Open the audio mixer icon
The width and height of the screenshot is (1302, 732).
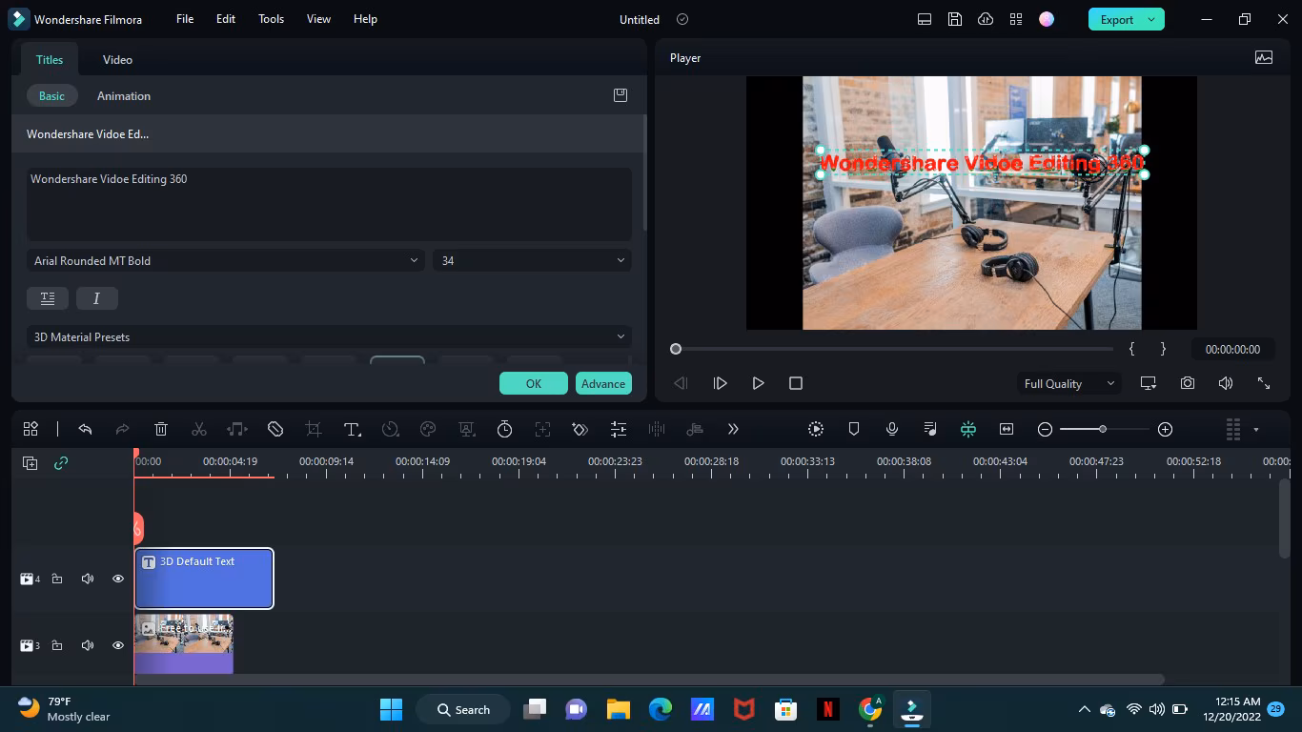point(930,429)
